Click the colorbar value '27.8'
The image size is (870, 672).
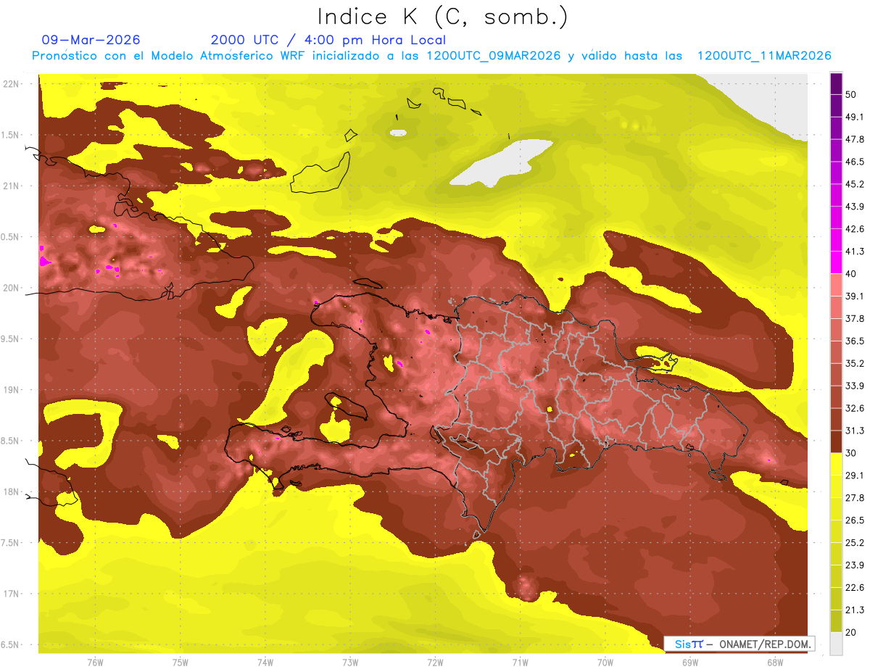point(855,498)
